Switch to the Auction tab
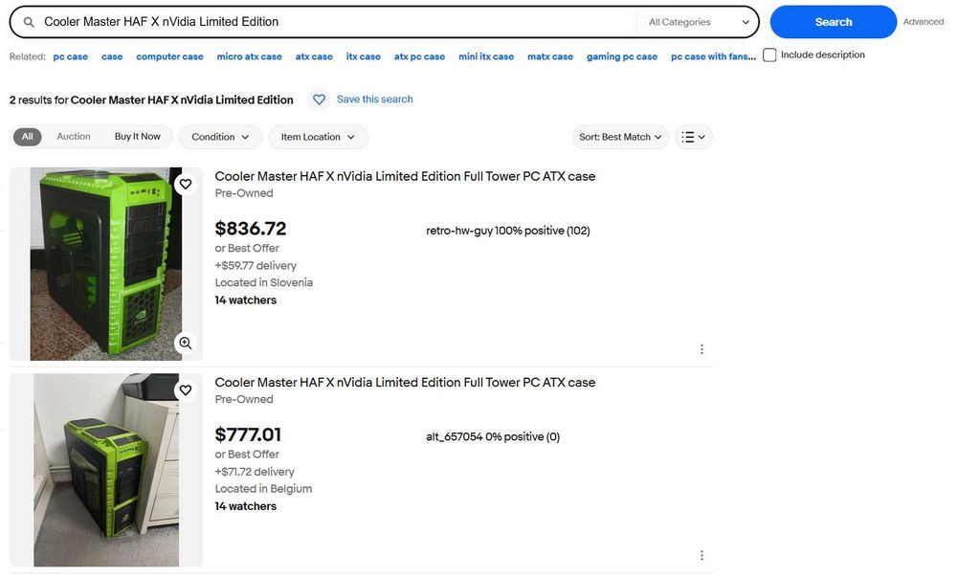The height and width of the screenshot is (577, 957). pos(74,137)
